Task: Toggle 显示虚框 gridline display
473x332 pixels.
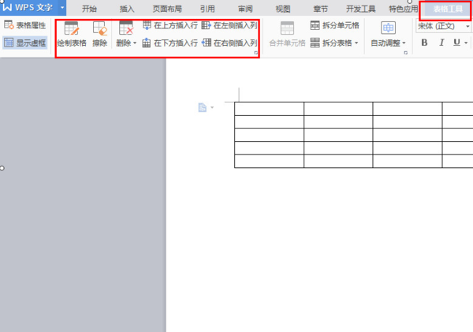Action: pos(25,43)
